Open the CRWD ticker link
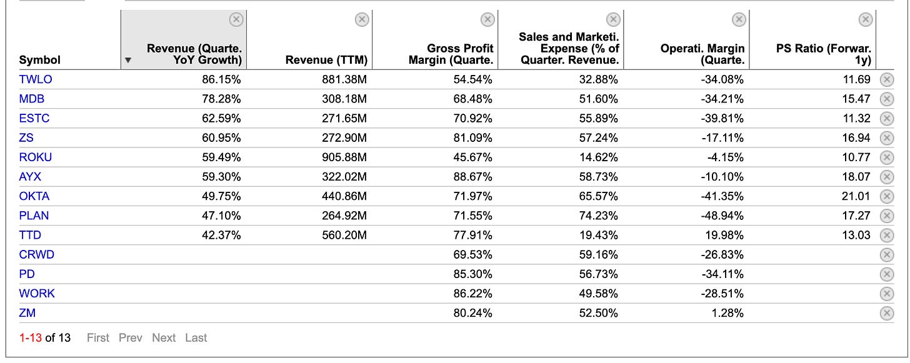 [x=36, y=254]
